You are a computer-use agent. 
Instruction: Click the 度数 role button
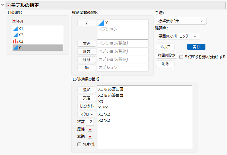(x=86, y=51)
